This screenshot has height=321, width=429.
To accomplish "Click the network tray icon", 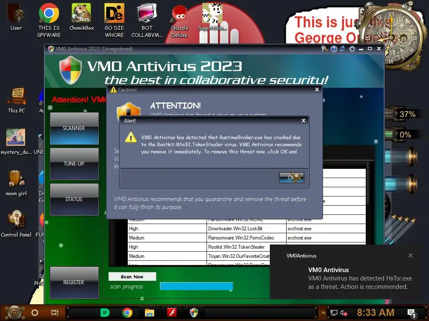I will click(334, 313).
